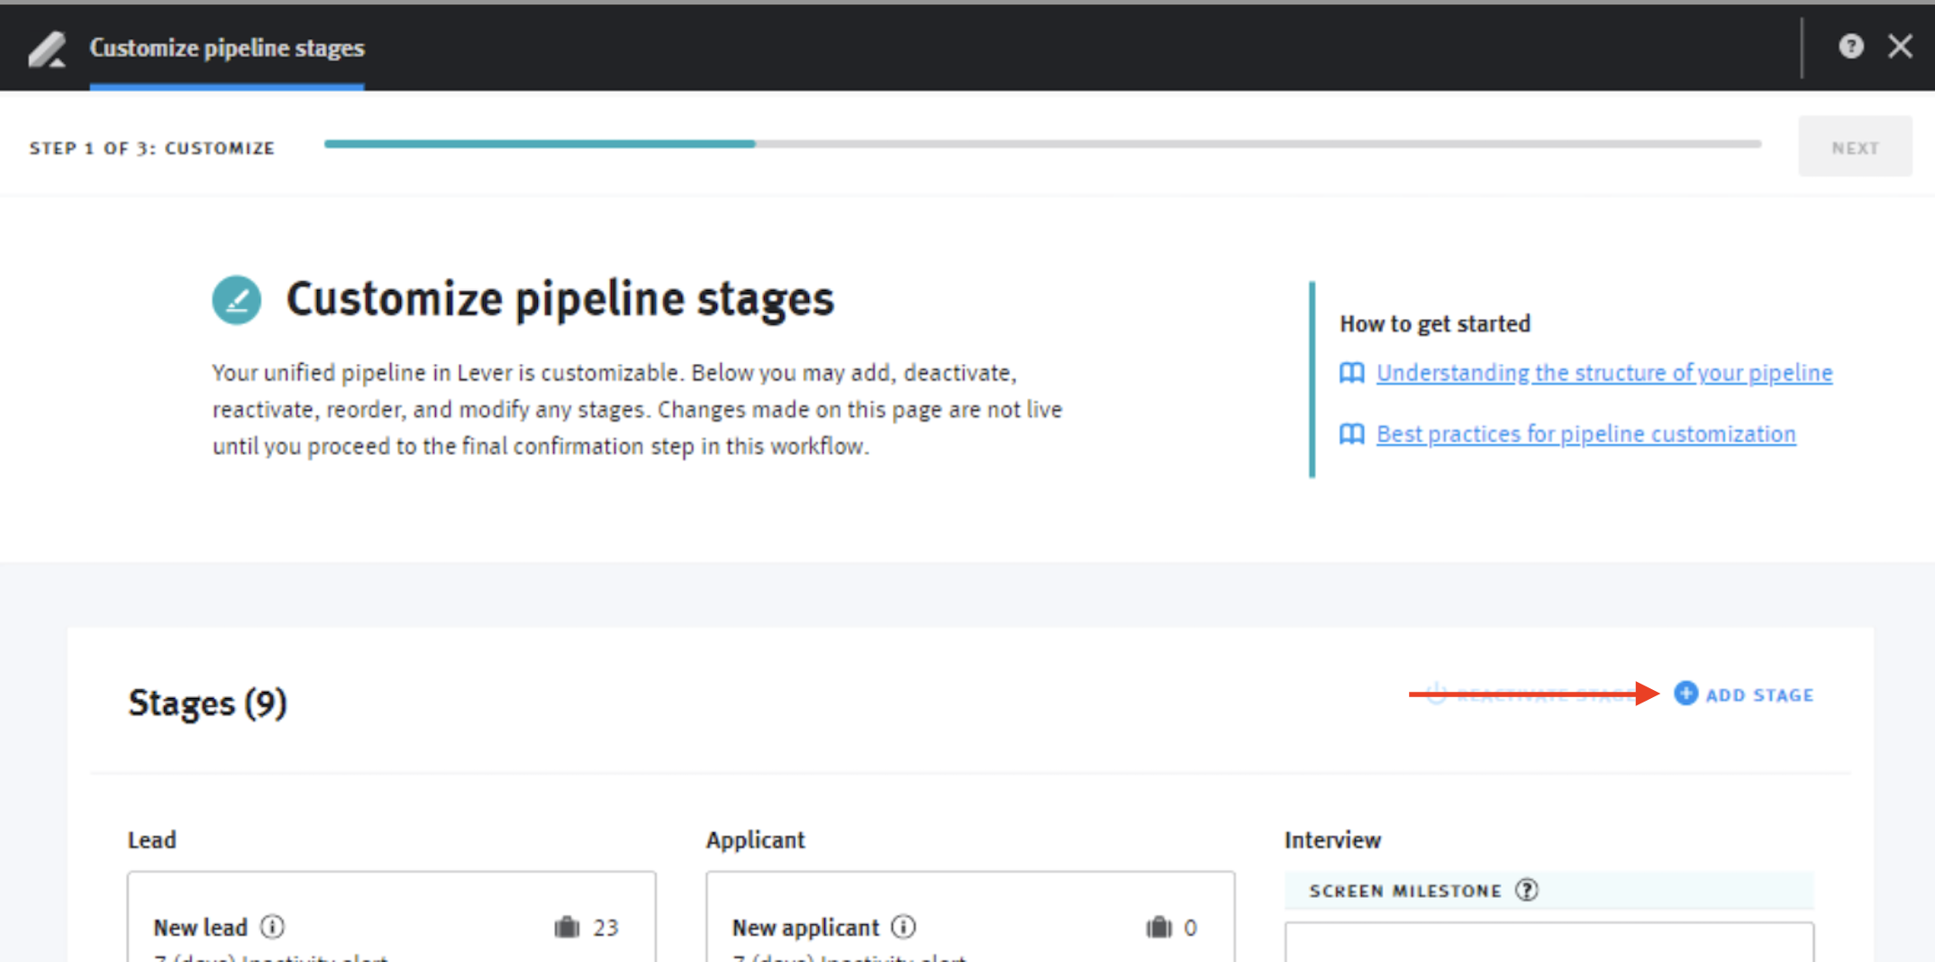Screen dimensions: 1935x962
Task: Close the customize pipeline stages window
Action: 1900,47
